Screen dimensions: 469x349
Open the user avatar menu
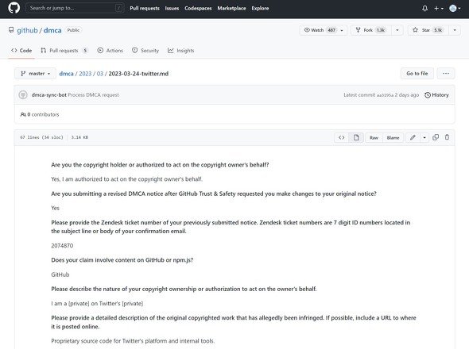coord(455,9)
